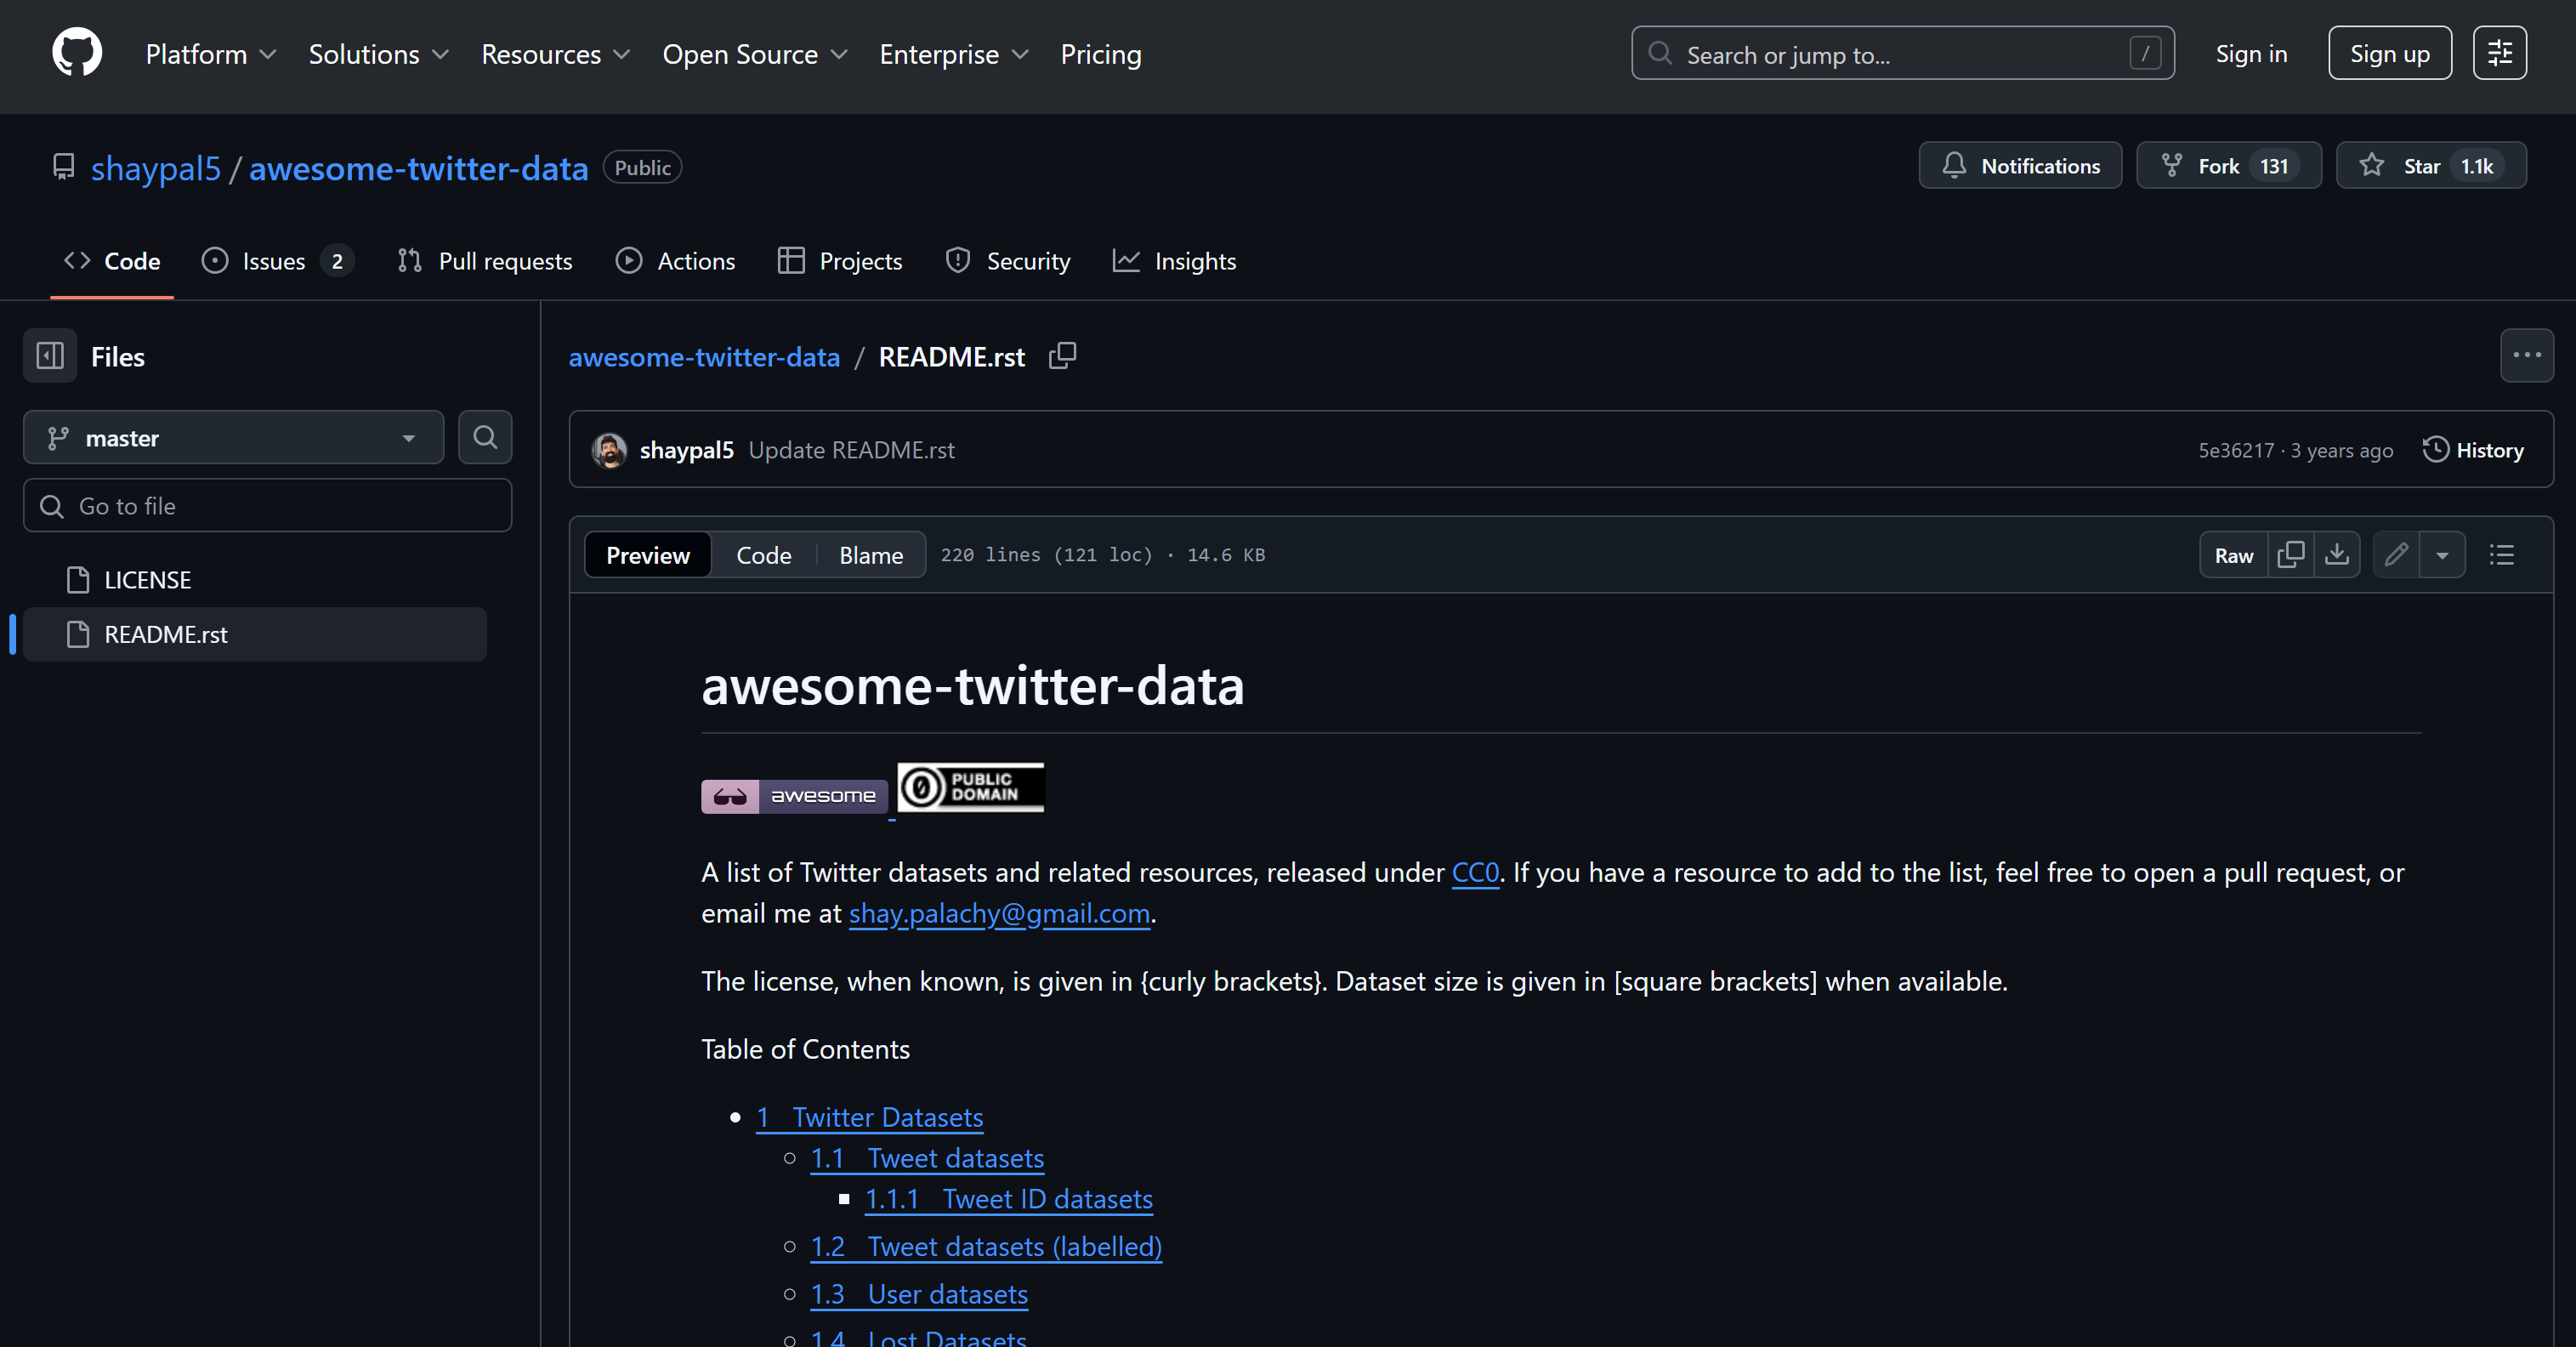Open the commit History for README.rst
This screenshot has width=2576, height=1347.
click(2475, 449)
